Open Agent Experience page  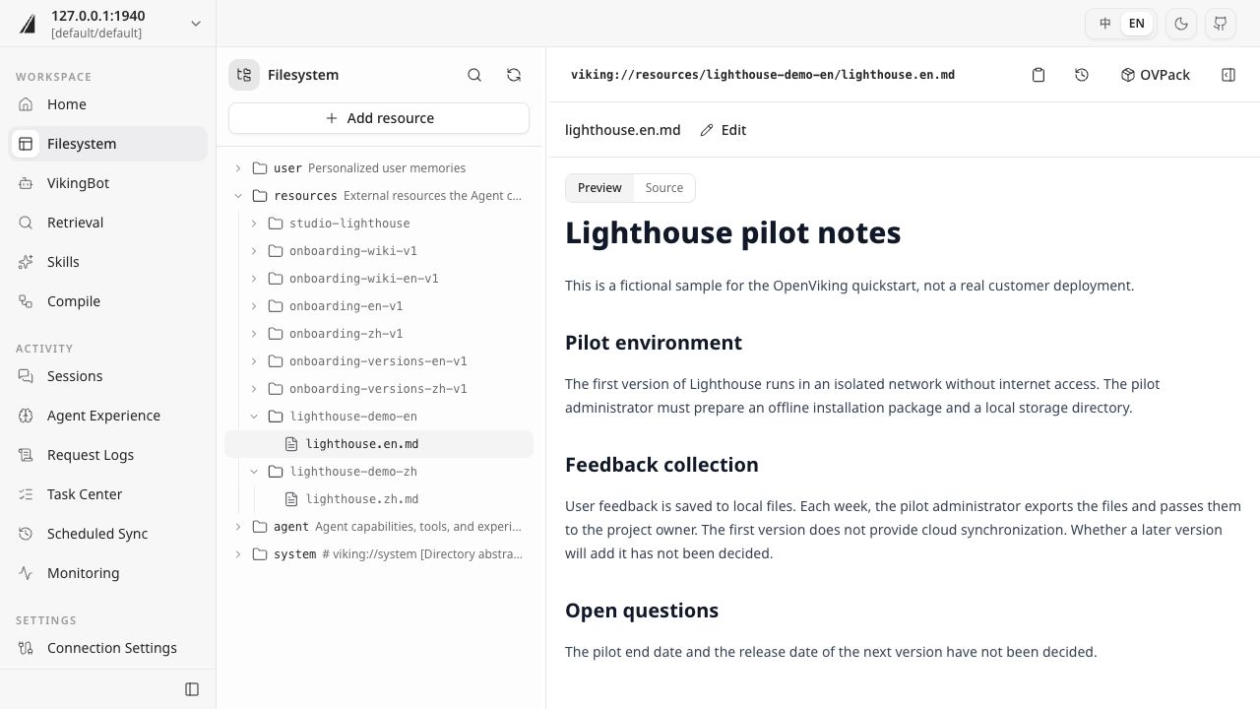(x=108, y=416)
